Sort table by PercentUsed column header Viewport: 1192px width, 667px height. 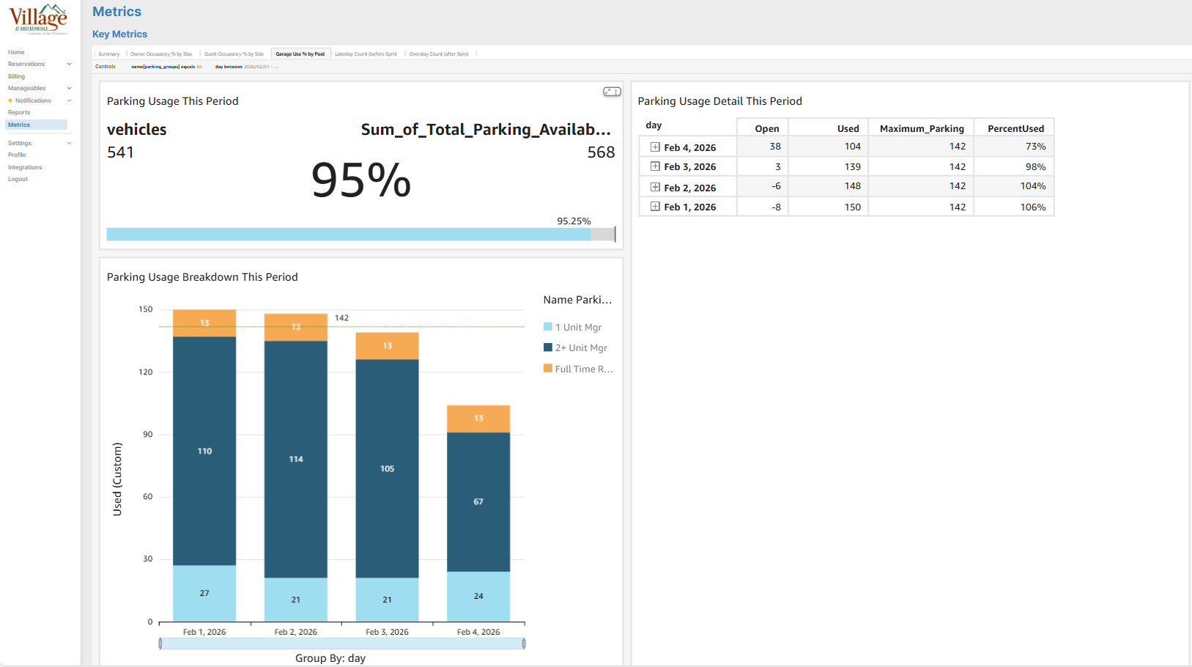tap(1015, 128)
